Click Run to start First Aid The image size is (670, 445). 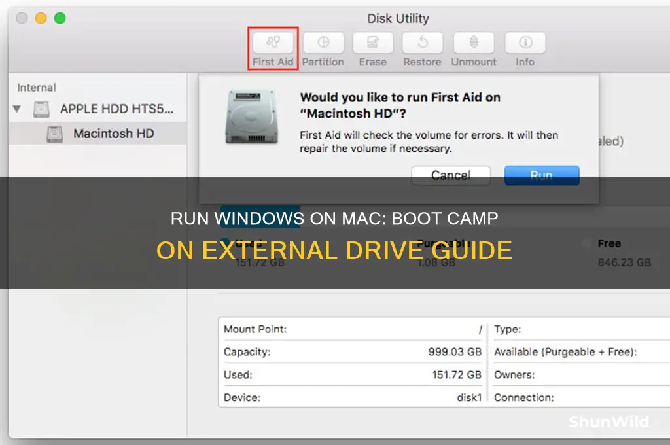[x=542, y=175]
